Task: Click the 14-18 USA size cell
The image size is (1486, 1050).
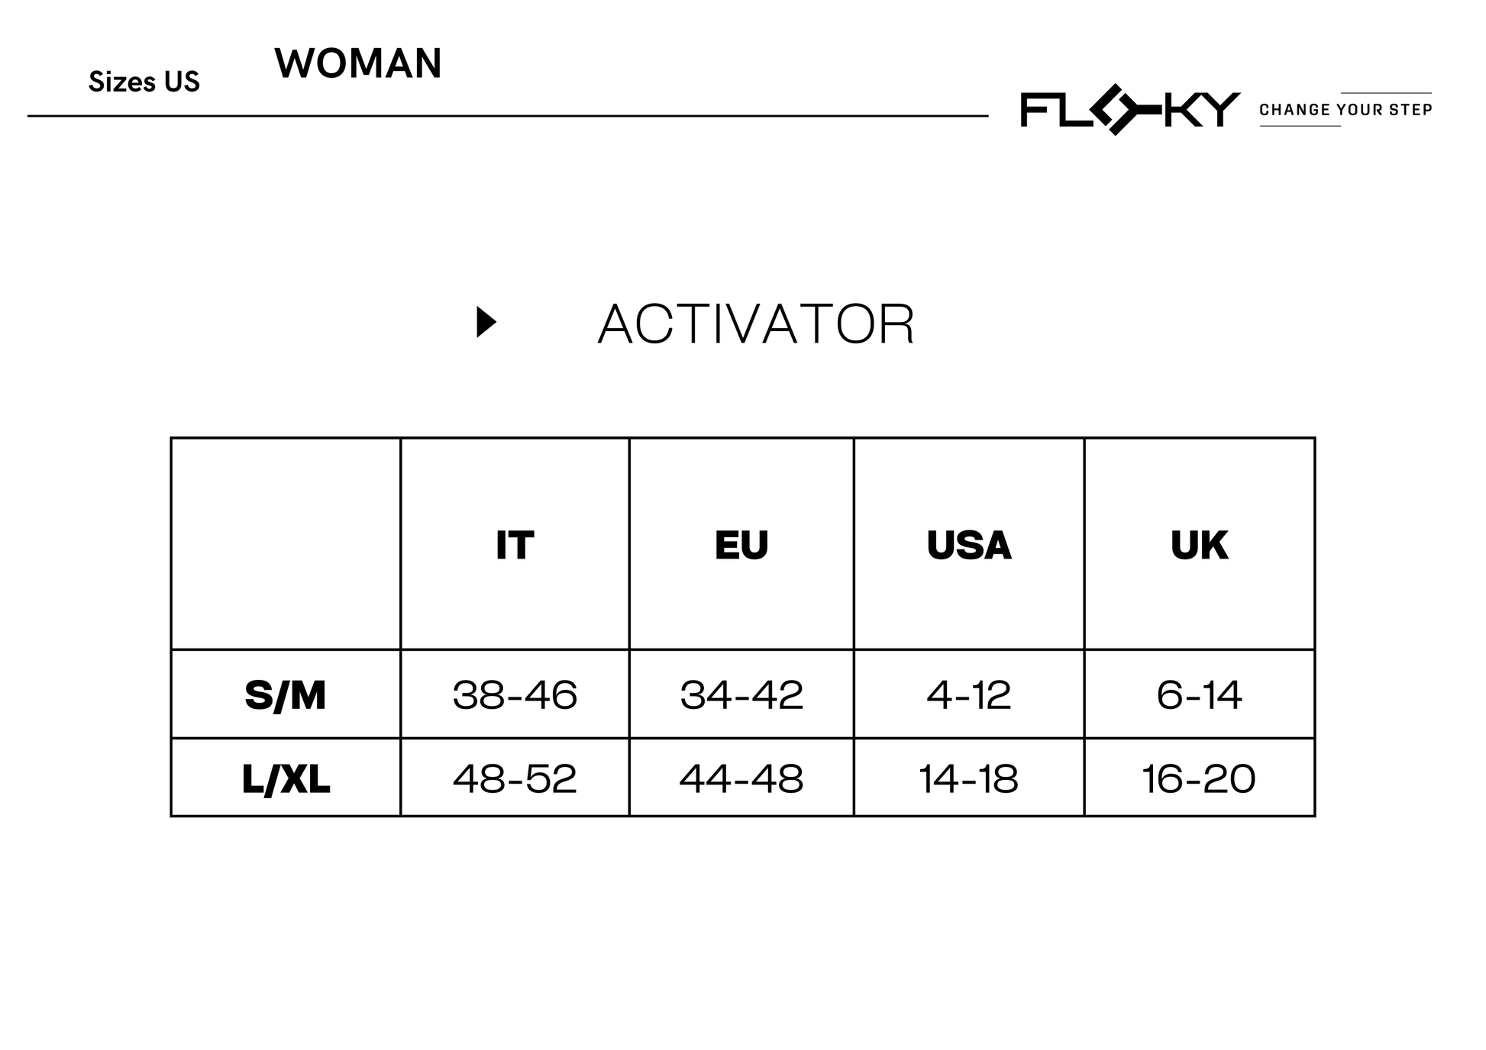Action: (x=968, y=779)
